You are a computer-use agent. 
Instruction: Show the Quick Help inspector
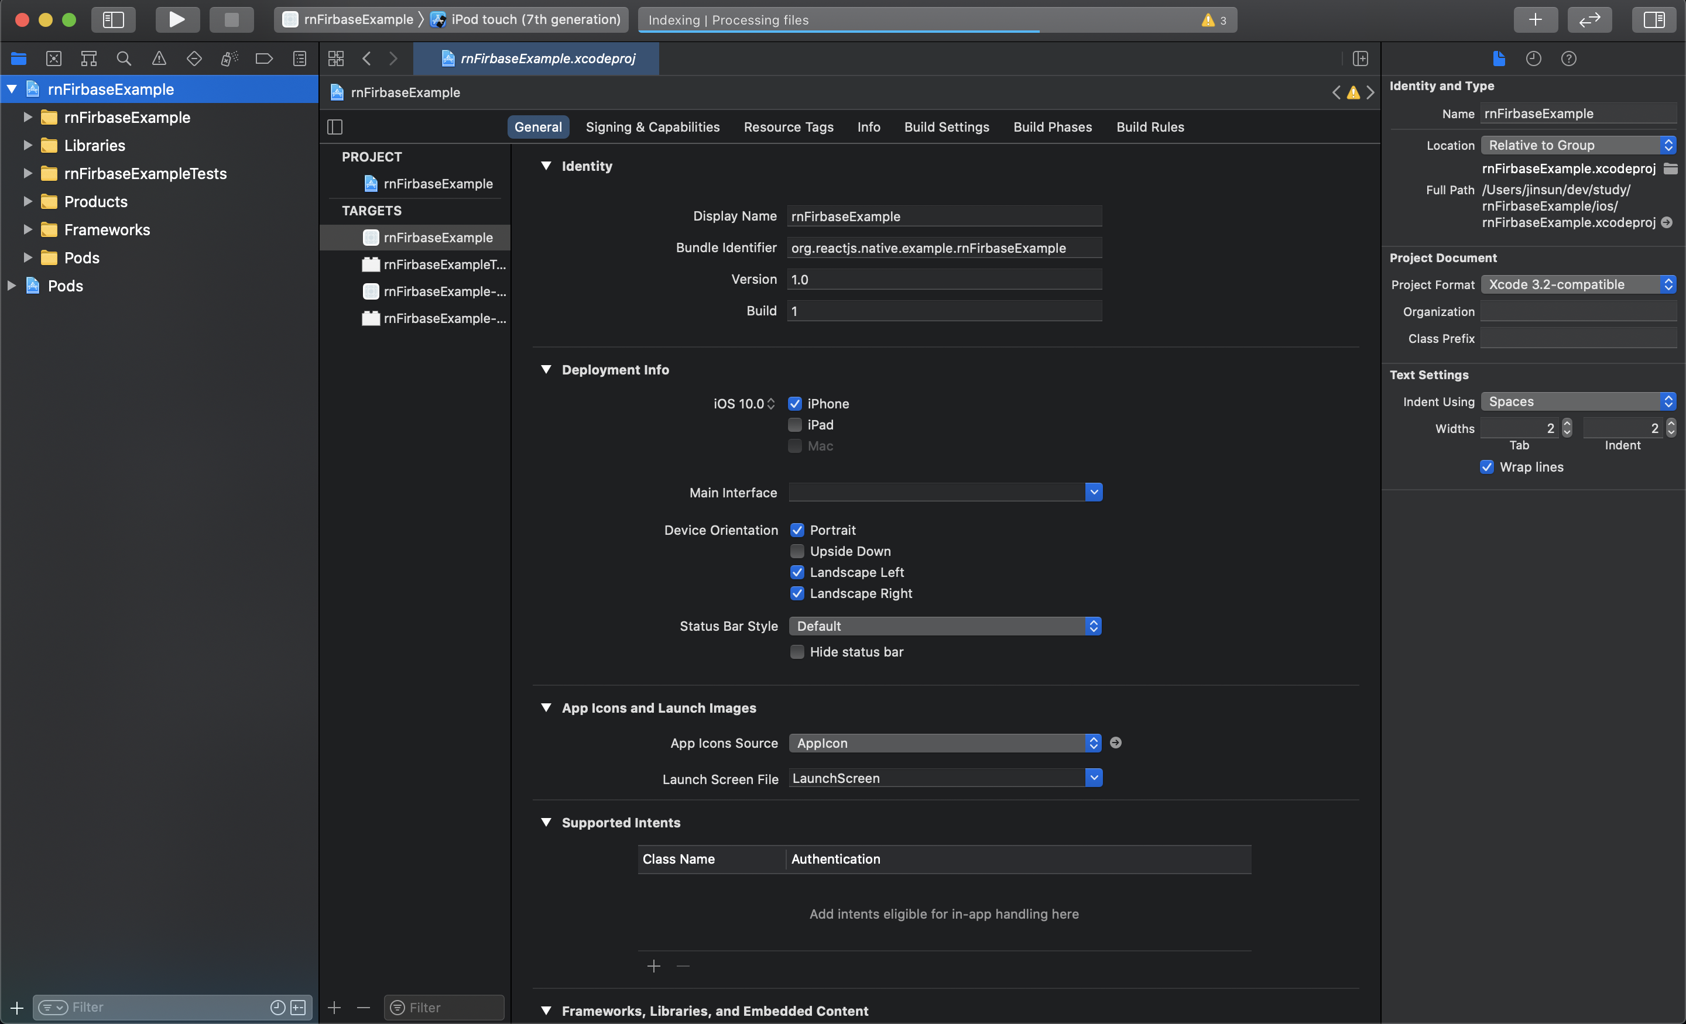tap(1568, 59)
